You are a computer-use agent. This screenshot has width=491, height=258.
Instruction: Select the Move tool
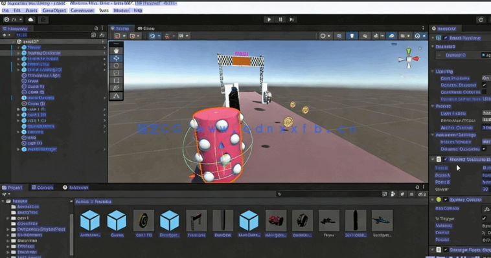click(x=116, y=58)
